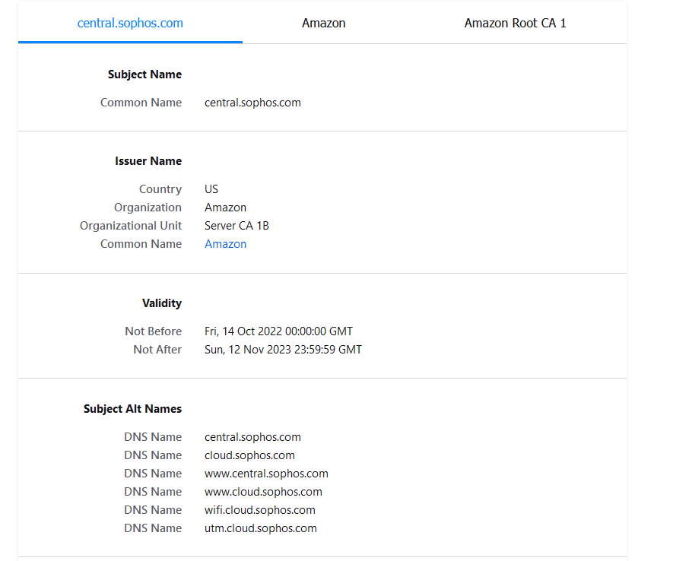Open the Amazon certificate tab
673x561 pixels.
324,23
